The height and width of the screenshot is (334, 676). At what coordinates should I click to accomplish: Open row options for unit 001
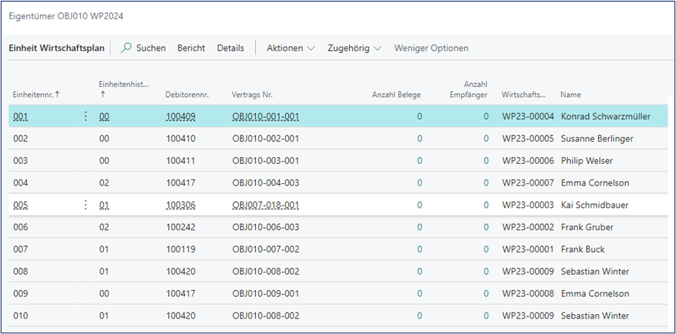pyautogui.click(x=86, y=116)
